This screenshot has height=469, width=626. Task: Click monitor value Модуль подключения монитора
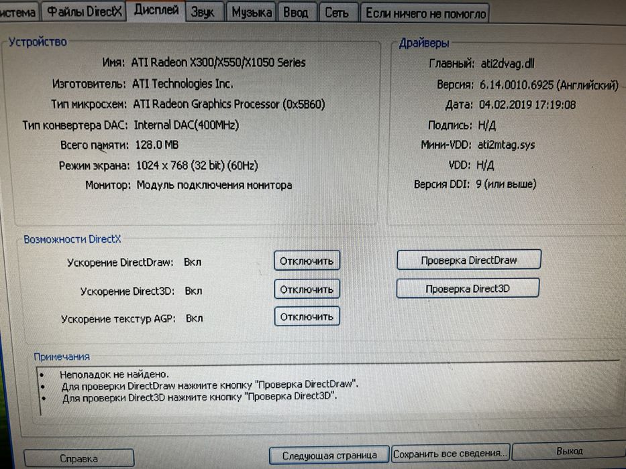215,186
